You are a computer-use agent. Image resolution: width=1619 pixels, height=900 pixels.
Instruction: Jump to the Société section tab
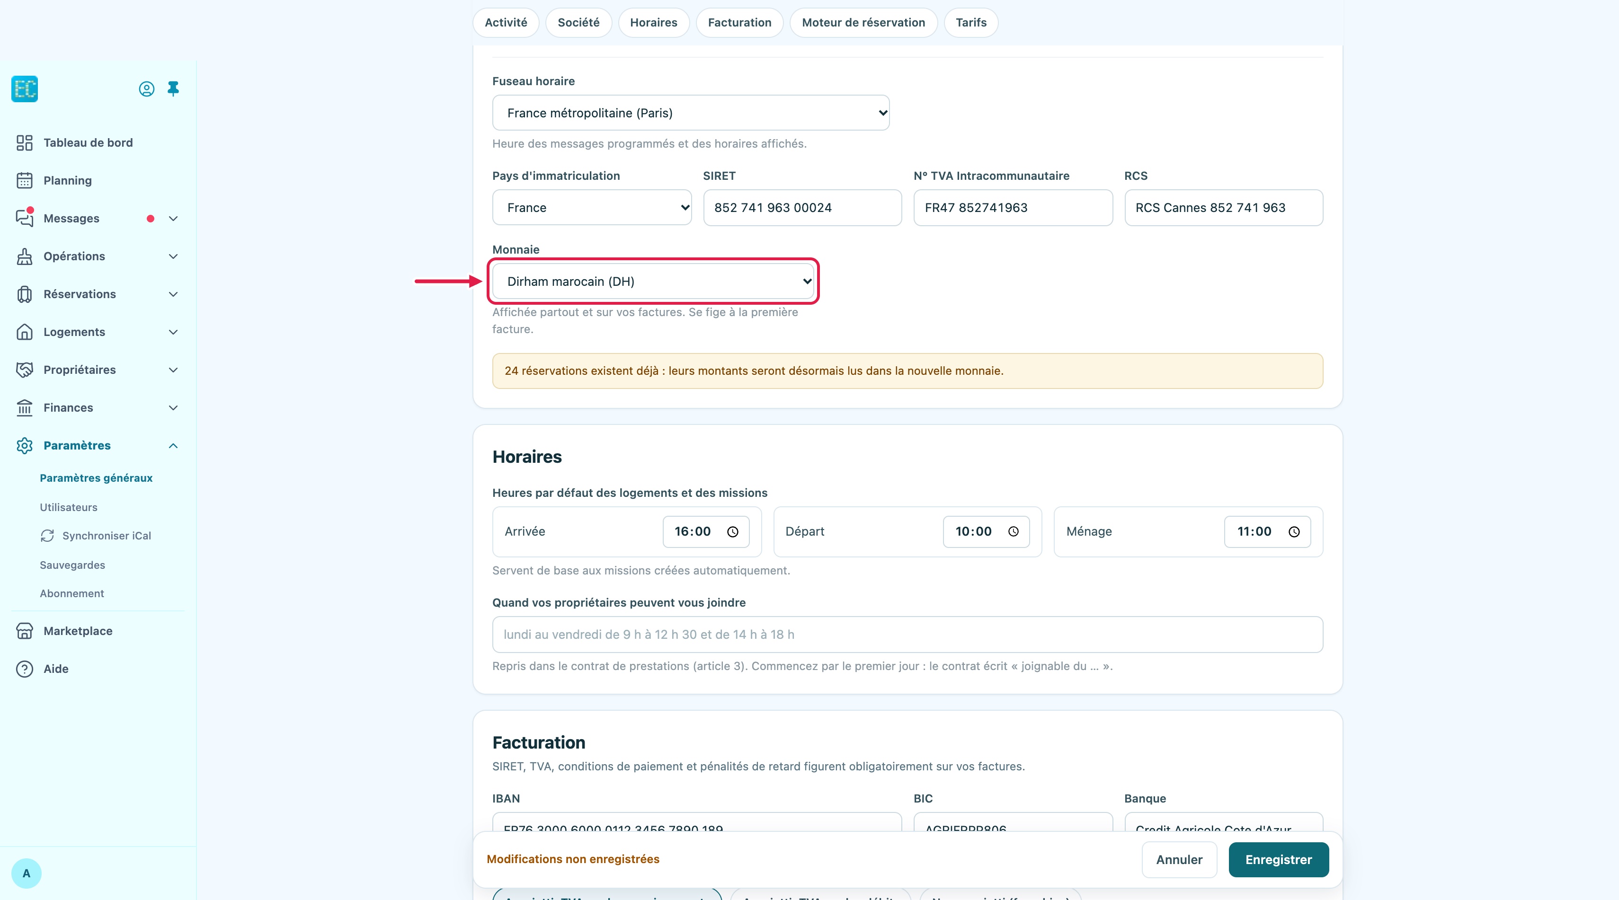click(578, 23)
